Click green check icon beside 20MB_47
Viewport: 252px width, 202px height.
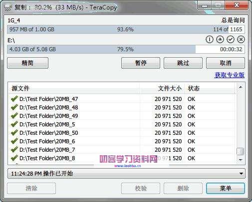(14, 99)
